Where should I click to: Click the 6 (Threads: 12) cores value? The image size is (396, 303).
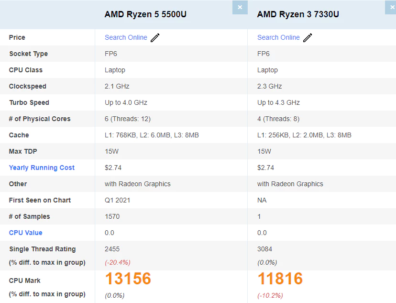(x=128, y=119)
